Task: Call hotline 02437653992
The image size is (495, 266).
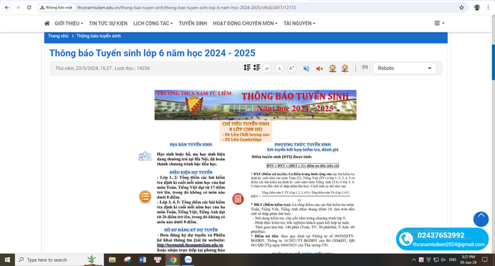Action: point(441,236)
